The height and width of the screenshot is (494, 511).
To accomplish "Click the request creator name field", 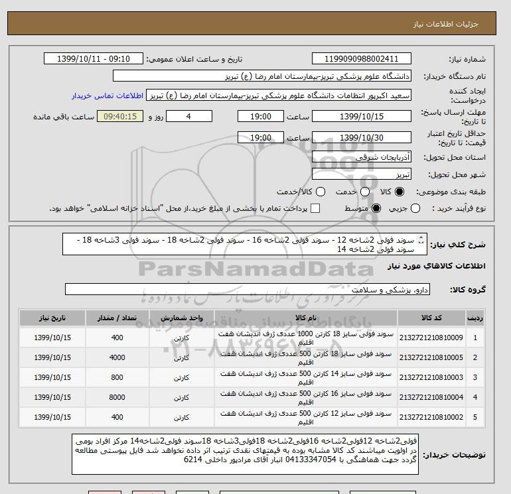I will tap(279, 95).
